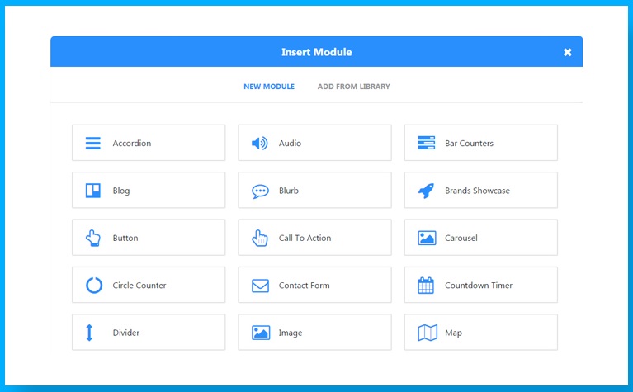
Task: Click the rocket icon for Brands Showcase
Action: 426,191
